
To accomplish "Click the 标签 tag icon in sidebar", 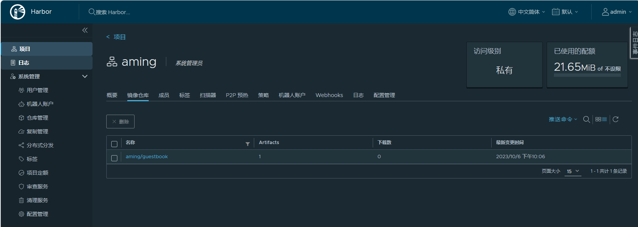I will coord(21,159).
